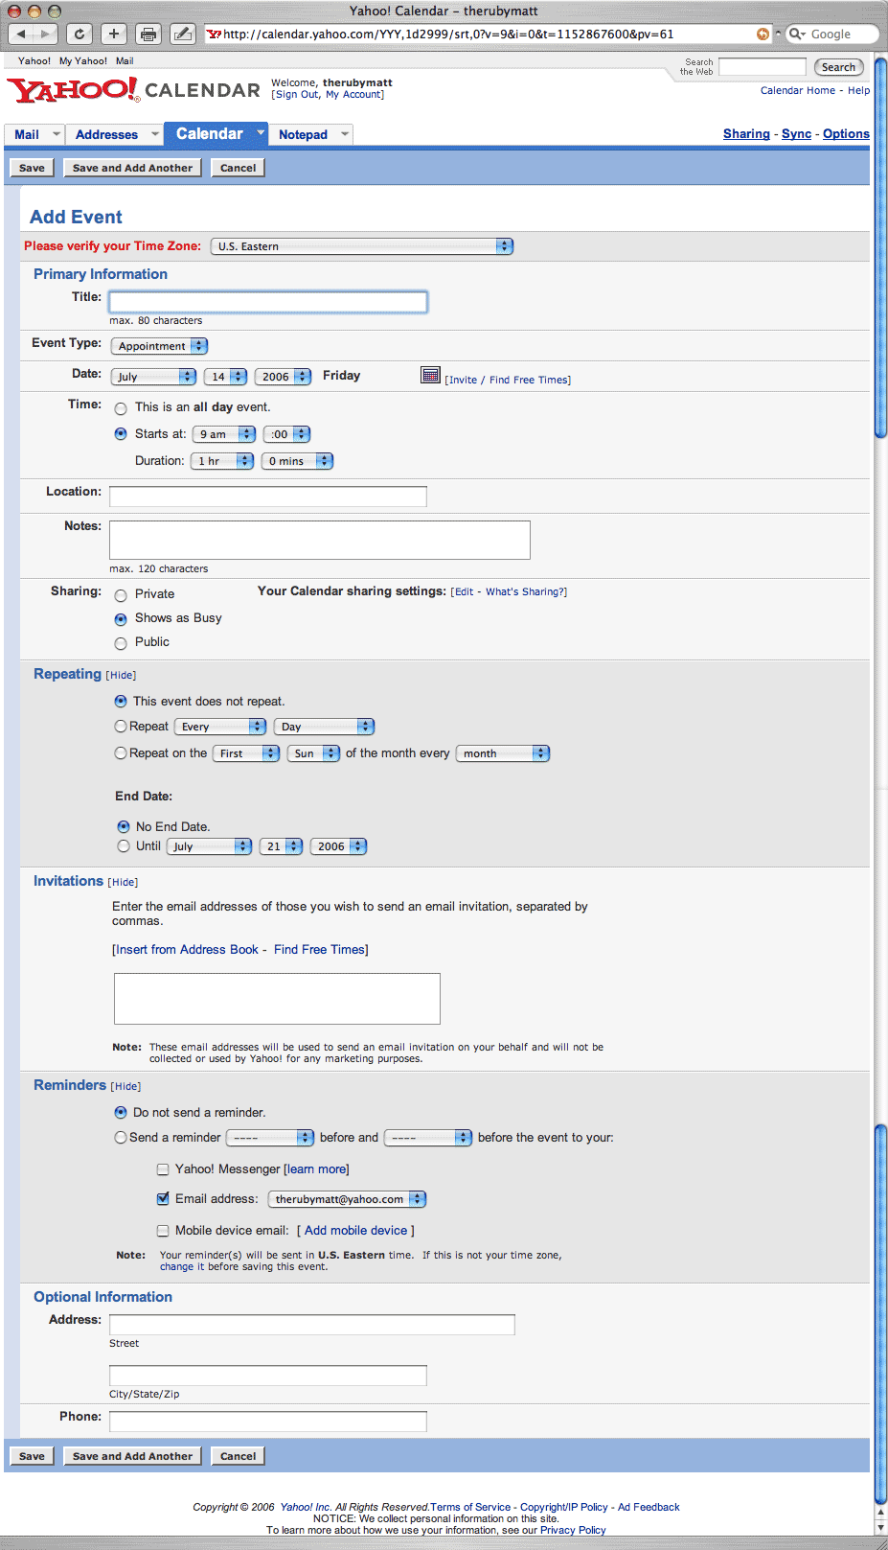
Task: Open Calendar Home link
Action: (x=798, y=91)
